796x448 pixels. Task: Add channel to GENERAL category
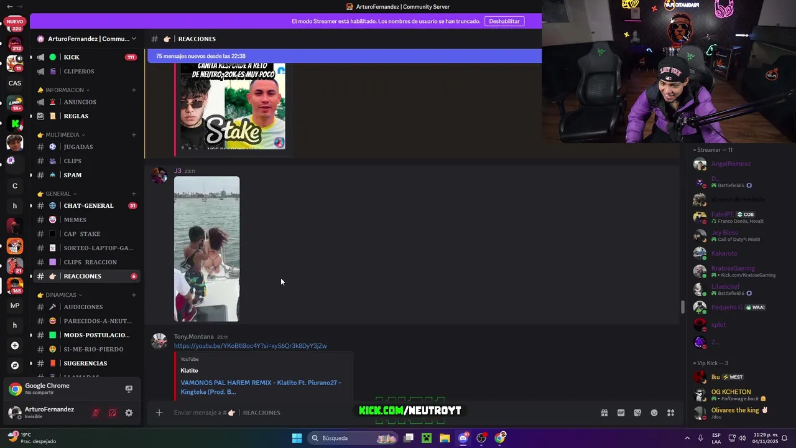(134, 194)
